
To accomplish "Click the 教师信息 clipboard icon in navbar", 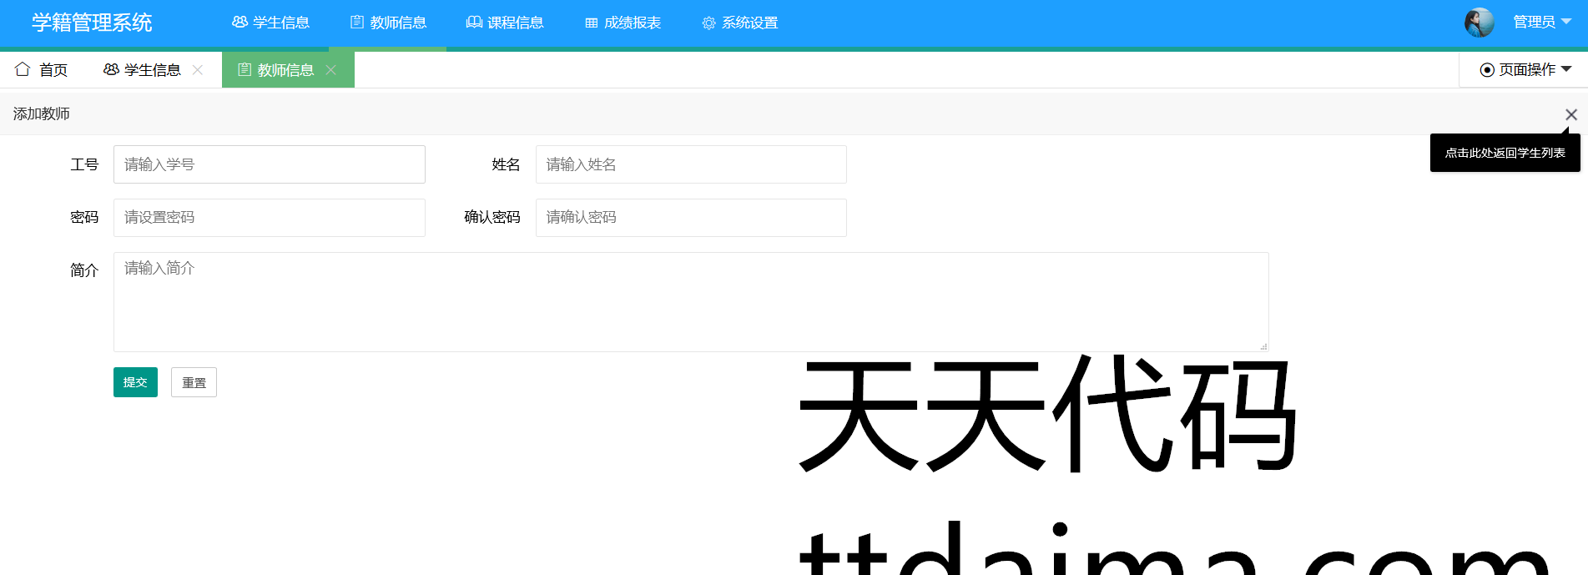I will pyautogui.click(x=357, y=23).
